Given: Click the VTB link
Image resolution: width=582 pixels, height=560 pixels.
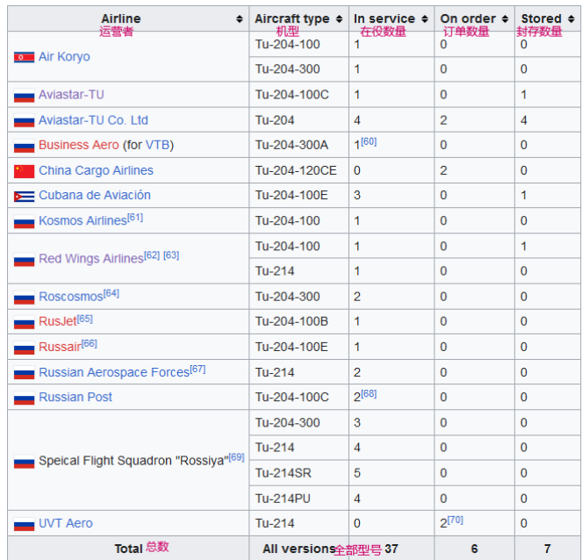Looking at the screenshot, I should (x=158, y=145).
